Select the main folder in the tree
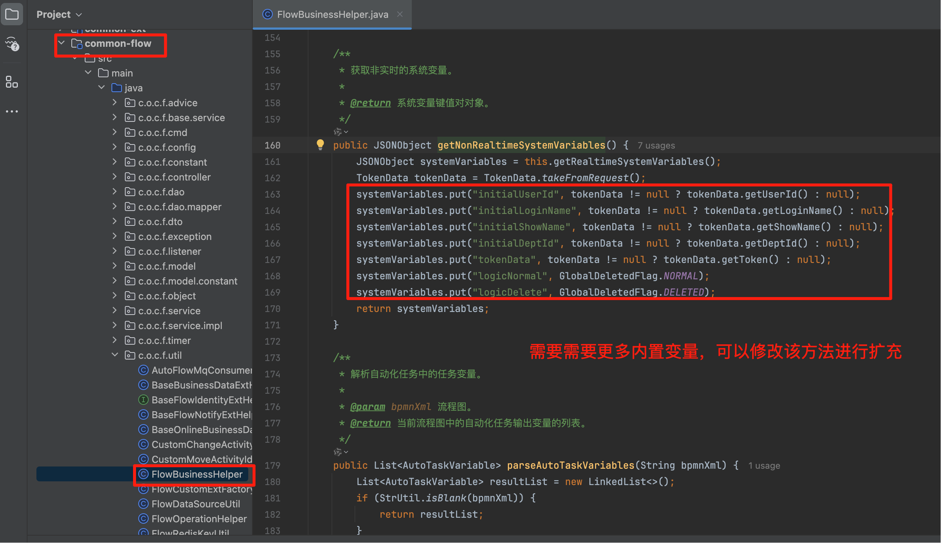941x543 pixels. pos(115,73)
